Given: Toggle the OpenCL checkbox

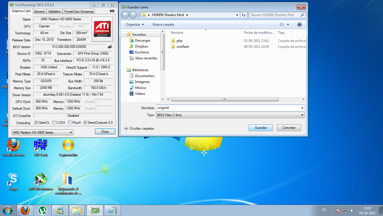Looking at the screenshot, I should click(x=36, y=123).
